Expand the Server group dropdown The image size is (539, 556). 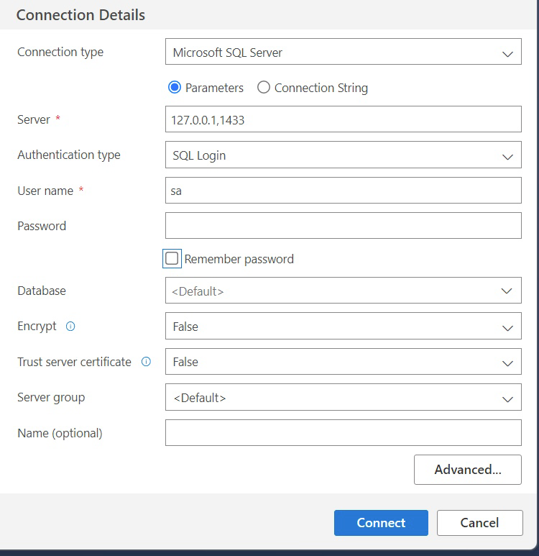343,398
